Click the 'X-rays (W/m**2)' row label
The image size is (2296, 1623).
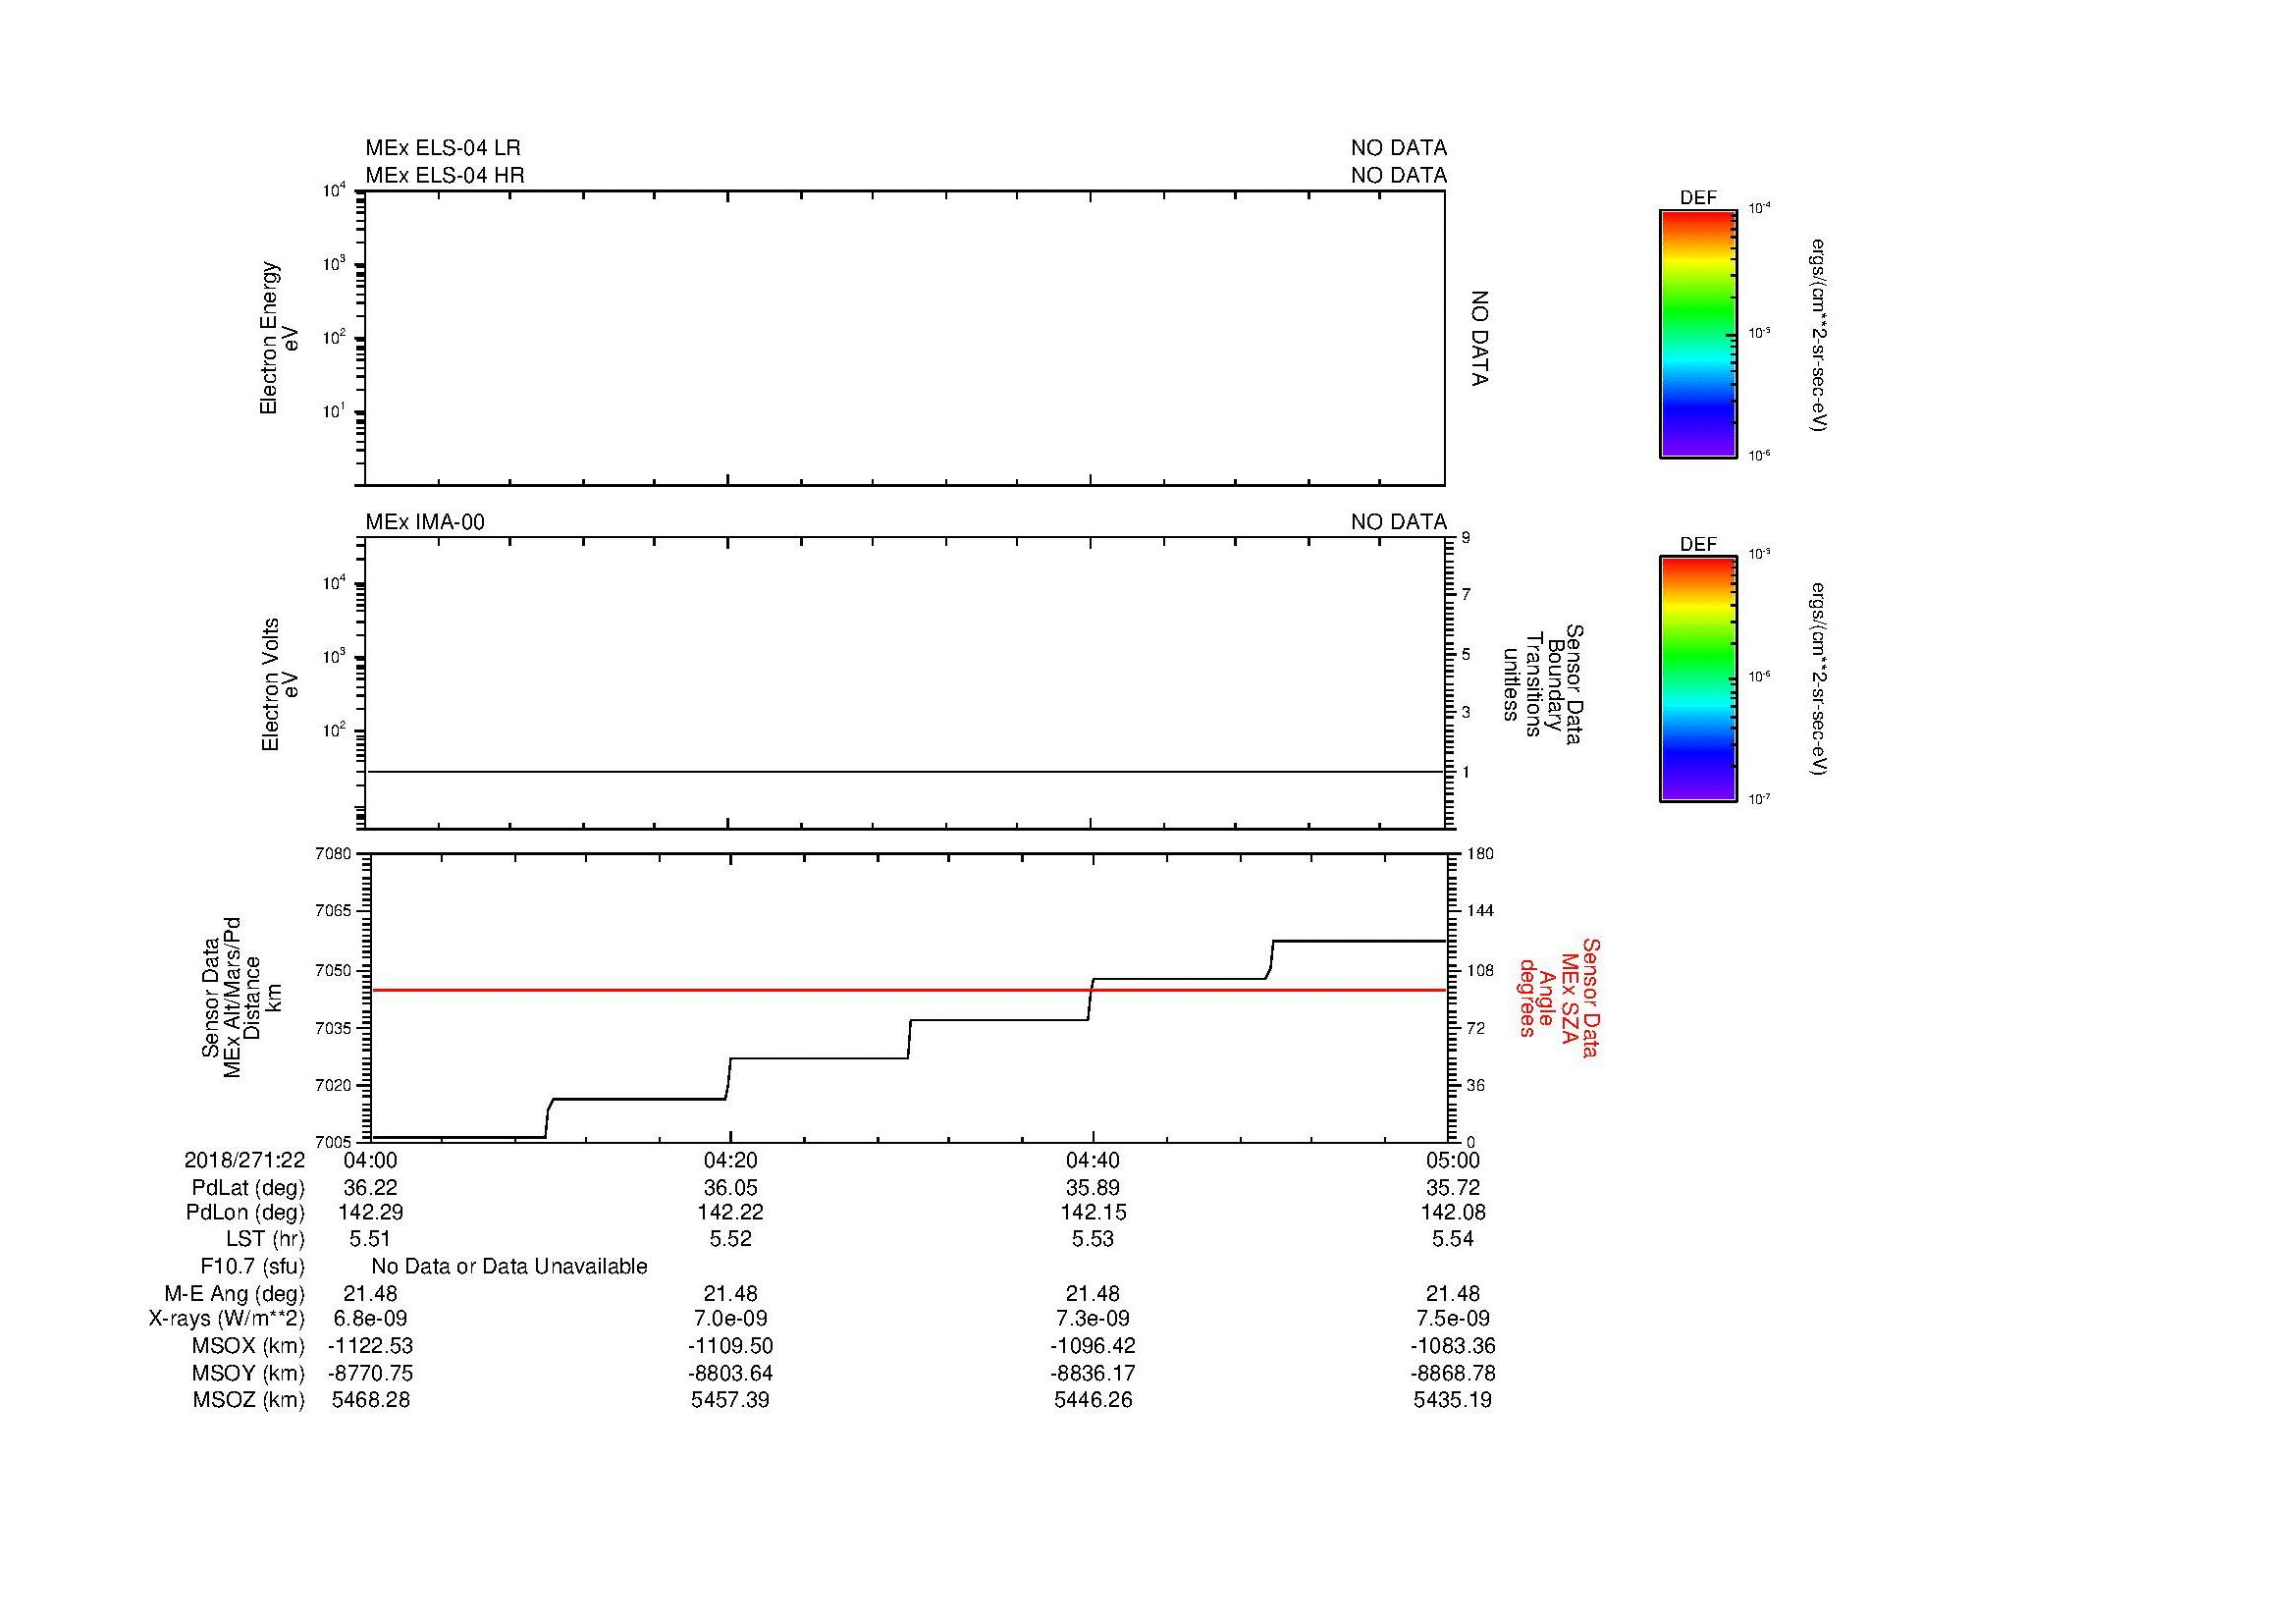227,1319
